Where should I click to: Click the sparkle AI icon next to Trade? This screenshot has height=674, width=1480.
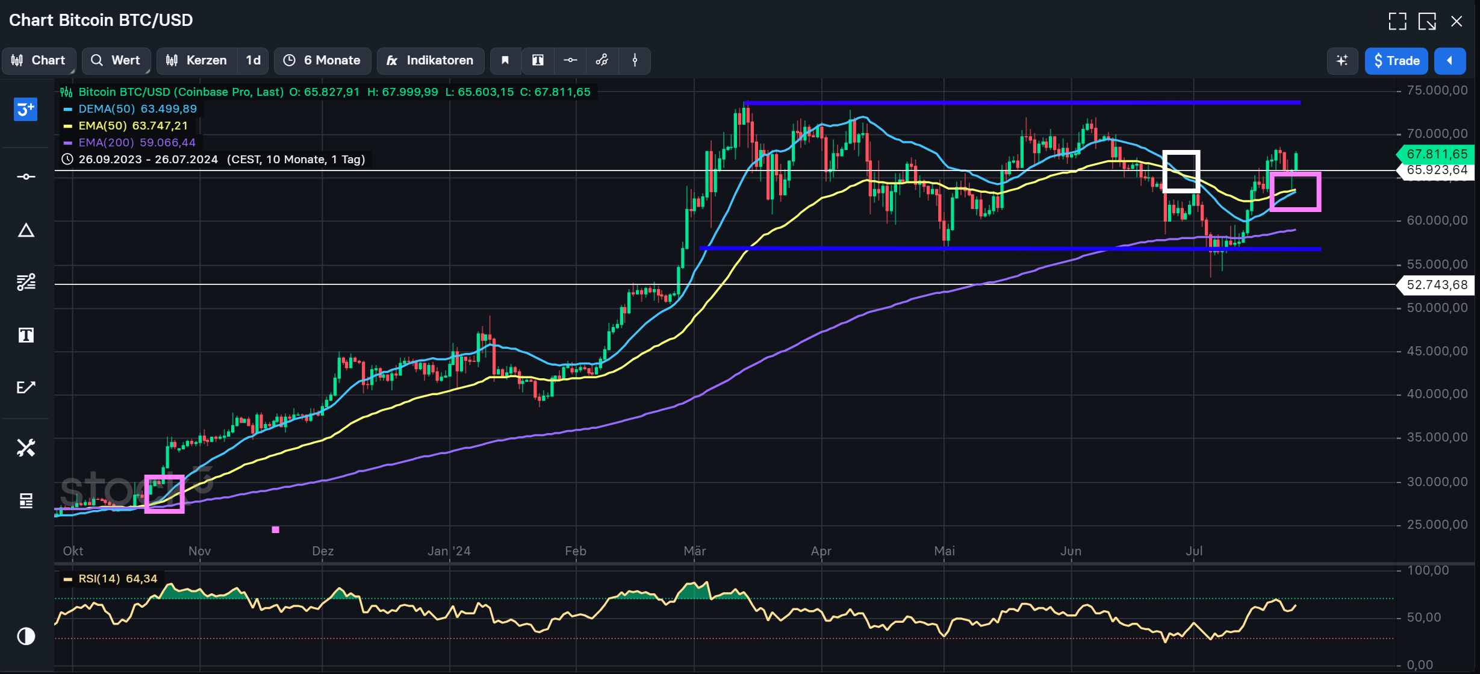coord(1342,61)
